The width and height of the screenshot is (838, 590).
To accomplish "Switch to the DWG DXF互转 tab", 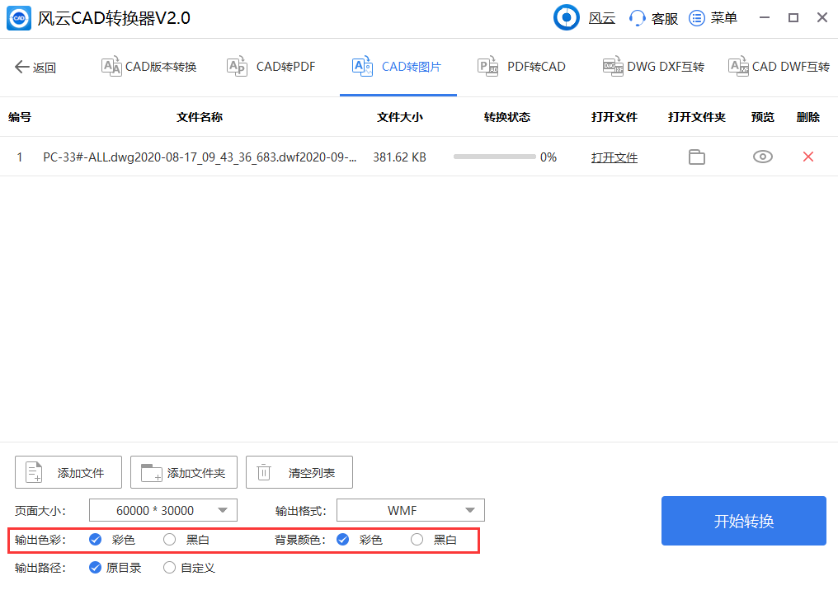I will pos(653,67).
